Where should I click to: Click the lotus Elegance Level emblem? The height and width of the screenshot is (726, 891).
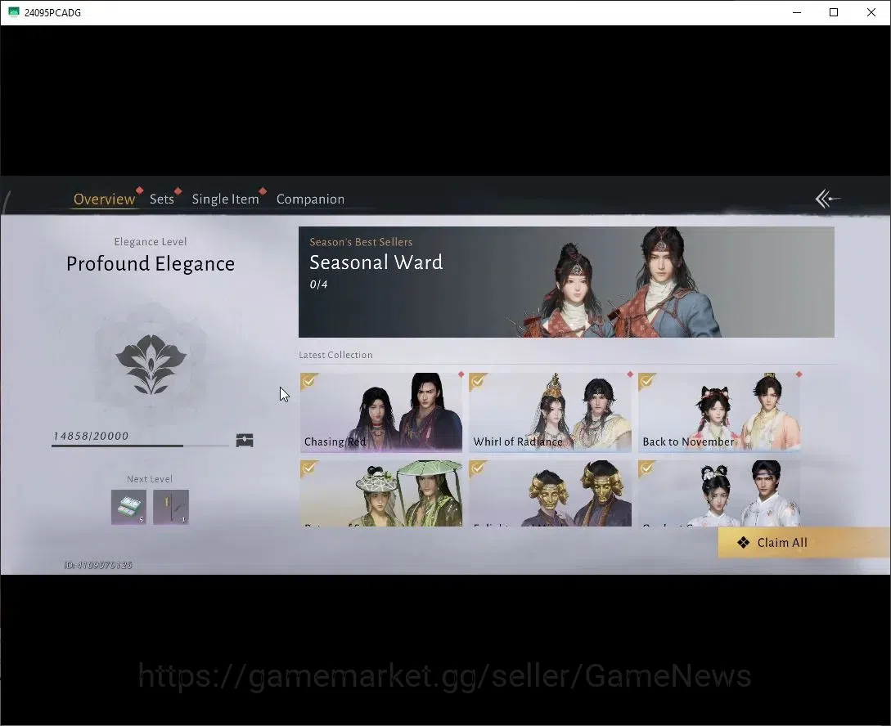151,364
